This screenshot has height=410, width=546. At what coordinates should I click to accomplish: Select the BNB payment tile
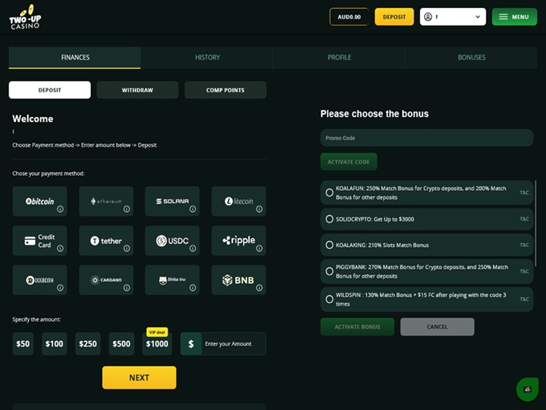coord(238,280)
